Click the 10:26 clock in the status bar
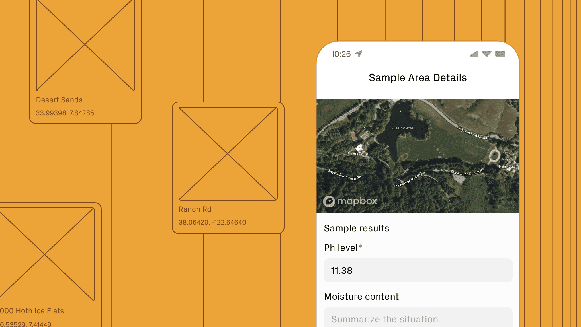581x327 pixels. click(341, 54)
